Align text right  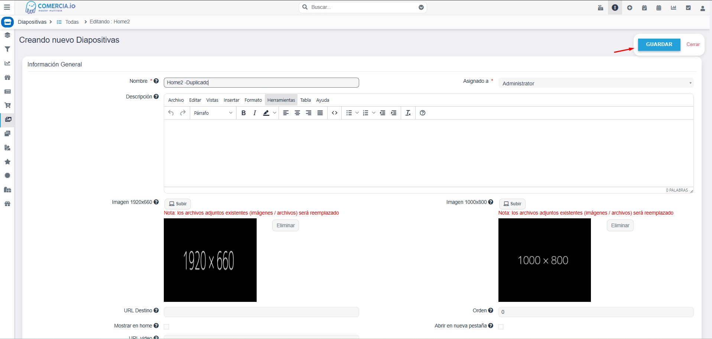point(309,113)
